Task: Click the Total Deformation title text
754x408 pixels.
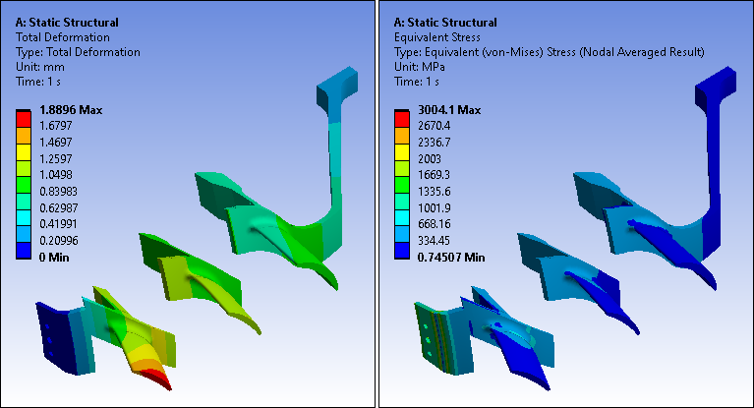Action: click(x=63, y=37)
